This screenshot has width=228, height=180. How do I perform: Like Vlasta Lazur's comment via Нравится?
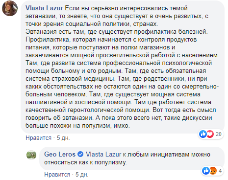38,138
